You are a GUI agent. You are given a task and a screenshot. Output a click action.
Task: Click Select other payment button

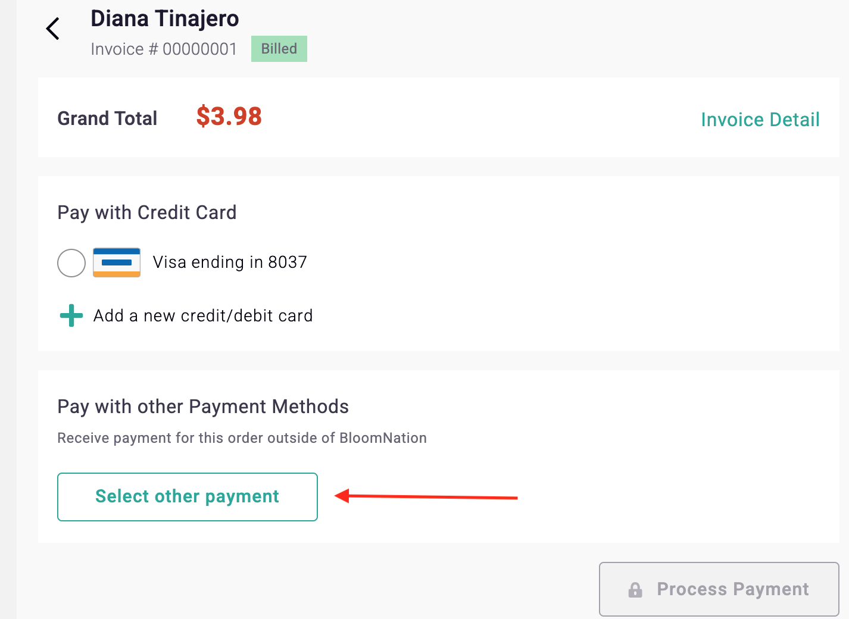(x=188, y=497)
